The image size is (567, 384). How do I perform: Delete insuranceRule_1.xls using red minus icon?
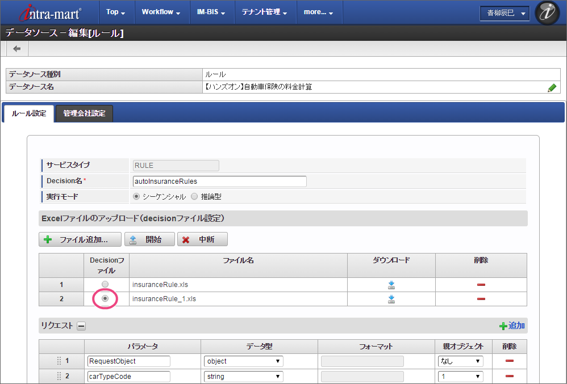coord(481,299)
